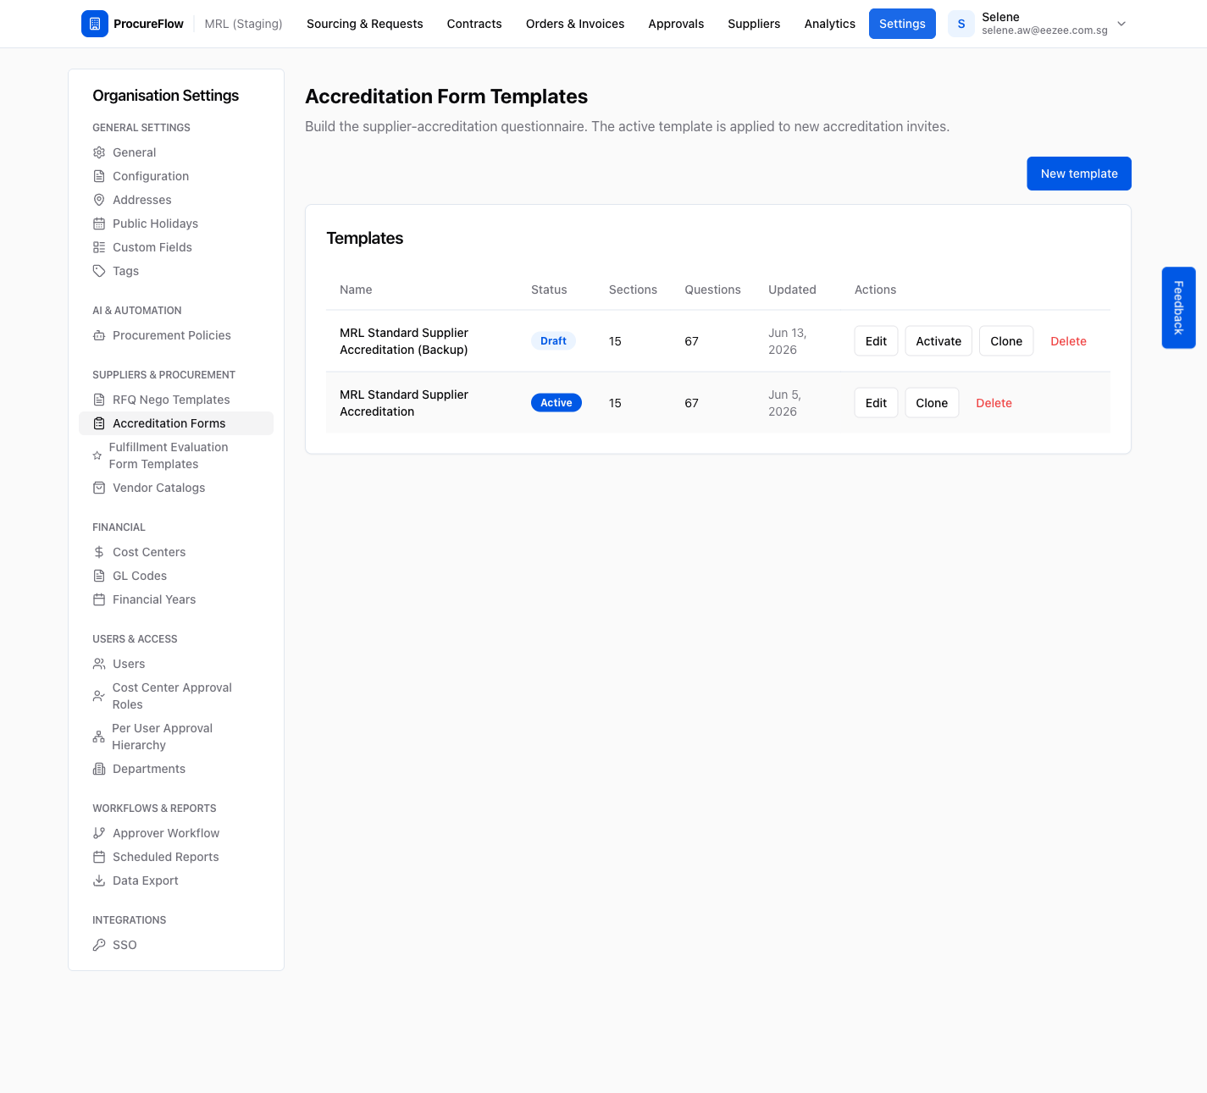Delete the active MRL Standard template
Viewport: 1207px width, 1093px height.
pyautogui.click(x=994, y=403)
